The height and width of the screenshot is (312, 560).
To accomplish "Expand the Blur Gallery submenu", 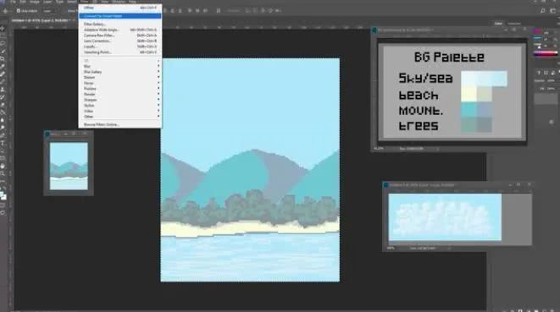I will 120,72.
